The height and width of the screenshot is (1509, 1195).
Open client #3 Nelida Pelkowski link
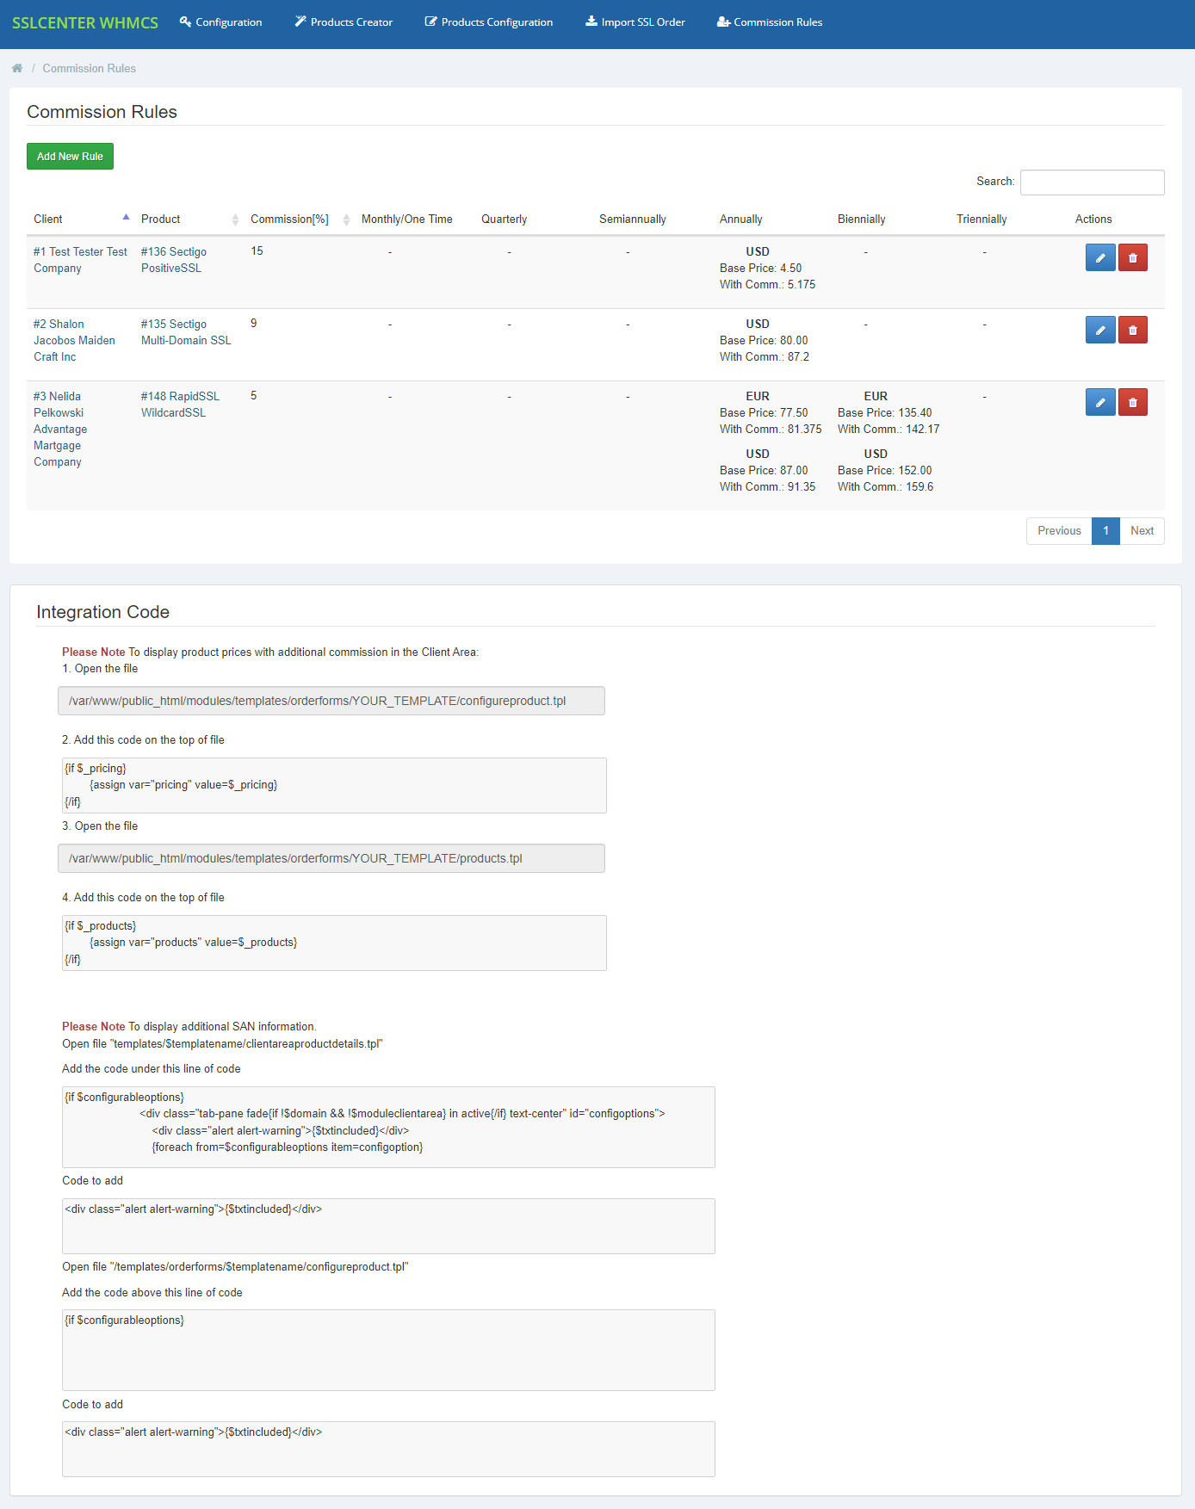pyautogui.click(x=60, y=429)
